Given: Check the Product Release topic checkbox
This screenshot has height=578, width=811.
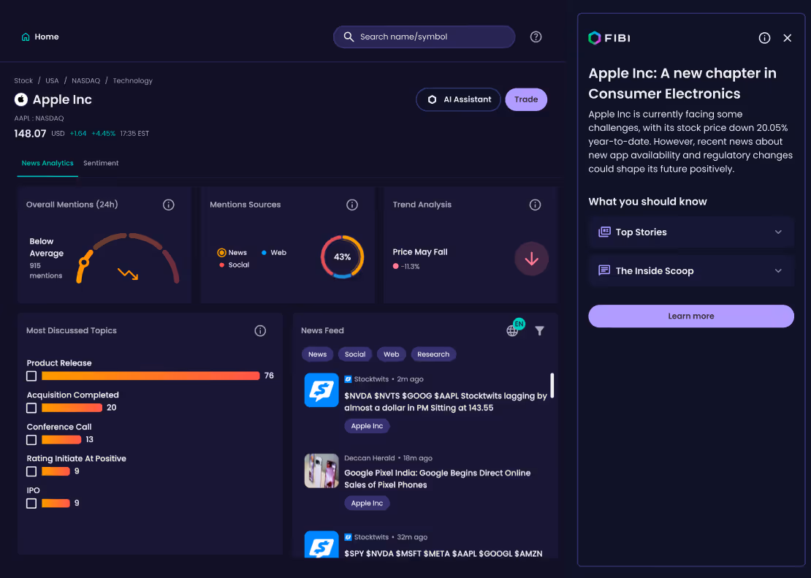Looking at the screenshot, I should point(31,376).
